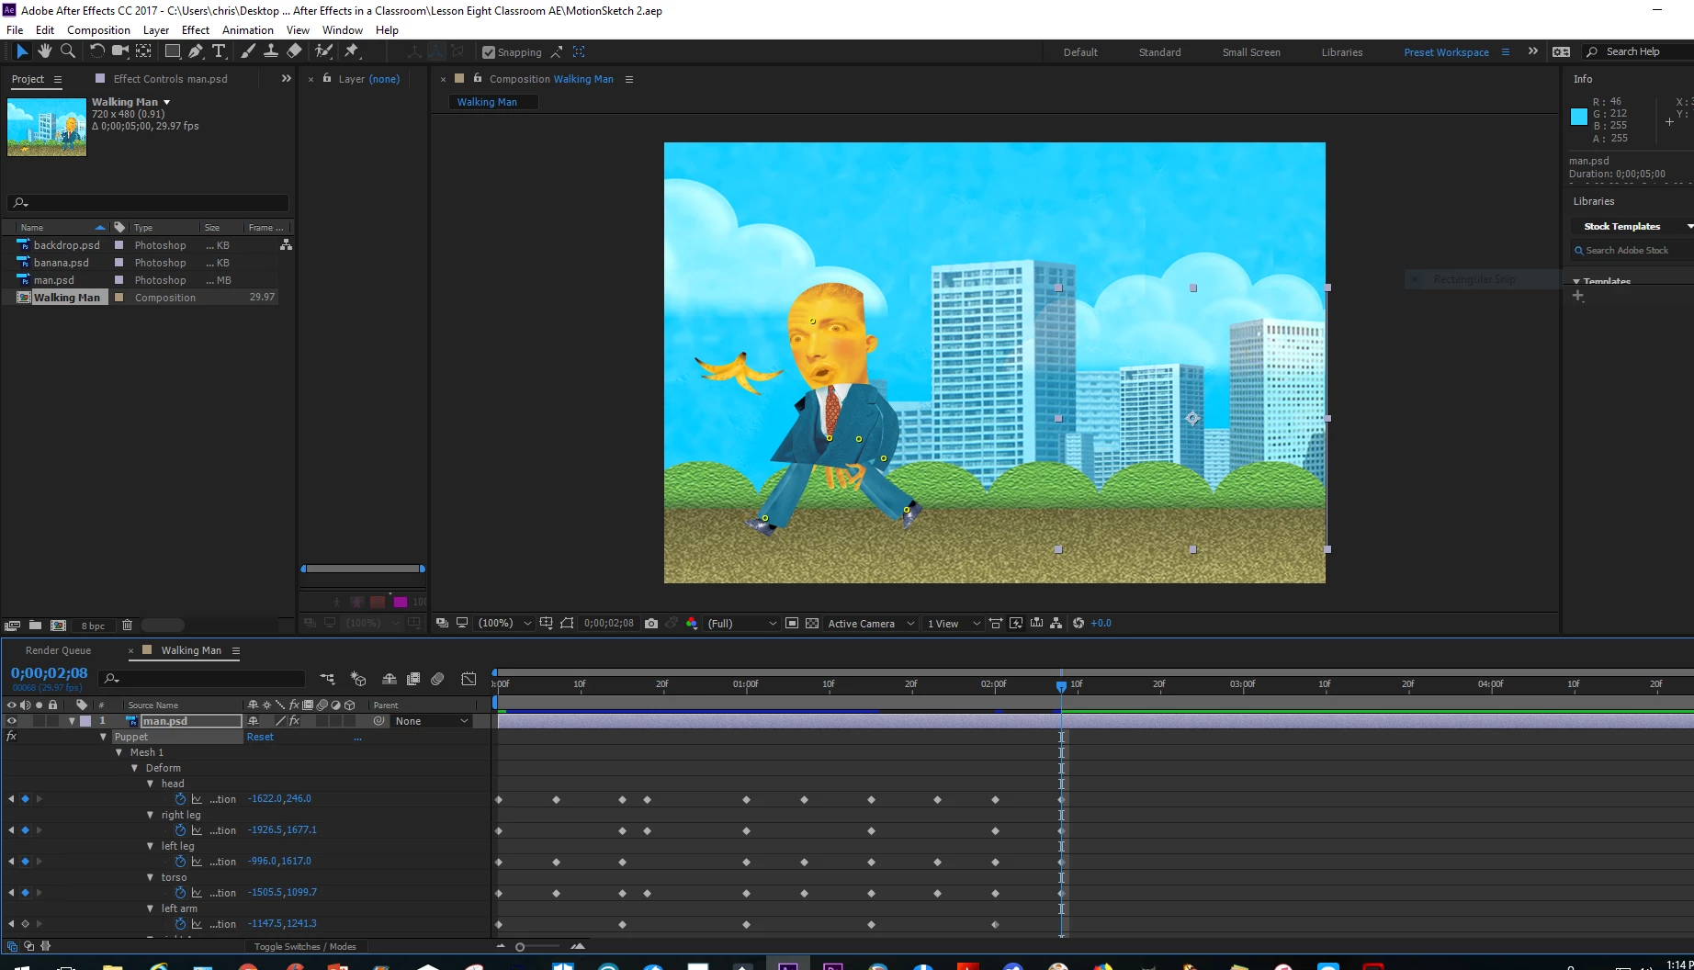Click Toggle Switches / Modes button
Viewport: 1694px width, 970px height.
click(x=305, y=946)
